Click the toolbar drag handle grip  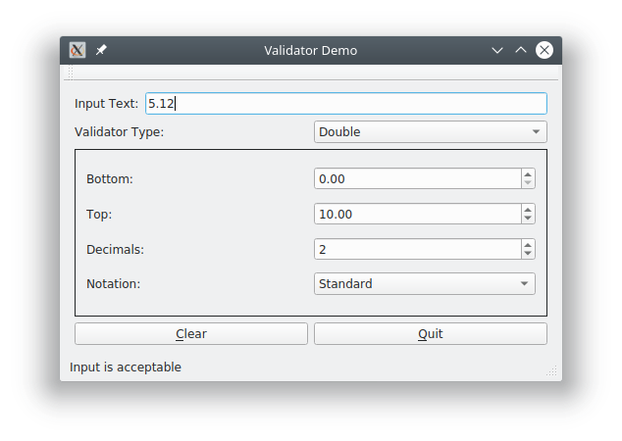70,73
